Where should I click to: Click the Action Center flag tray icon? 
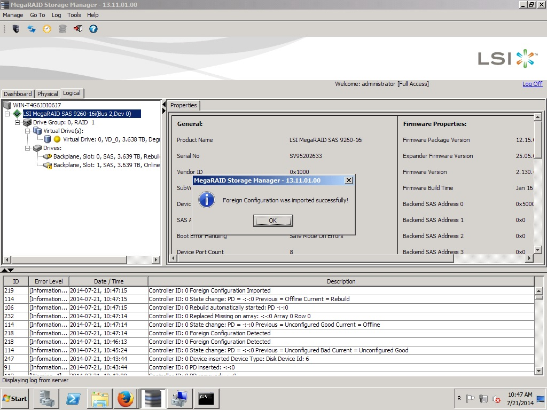[471, 398]
